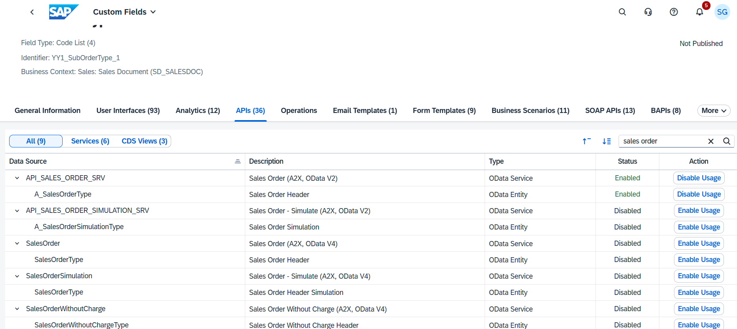Open the help question mark icon
Viewport: 737px width, 329px height.
point(674,12)
